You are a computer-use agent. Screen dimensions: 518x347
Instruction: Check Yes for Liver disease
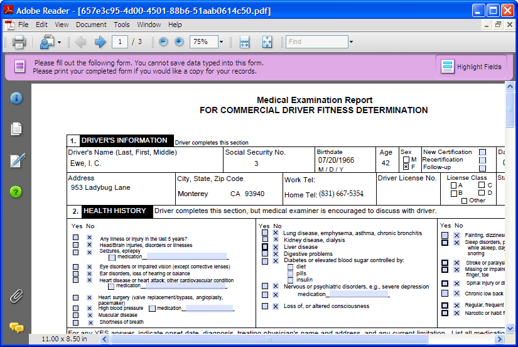coord(265,247)
